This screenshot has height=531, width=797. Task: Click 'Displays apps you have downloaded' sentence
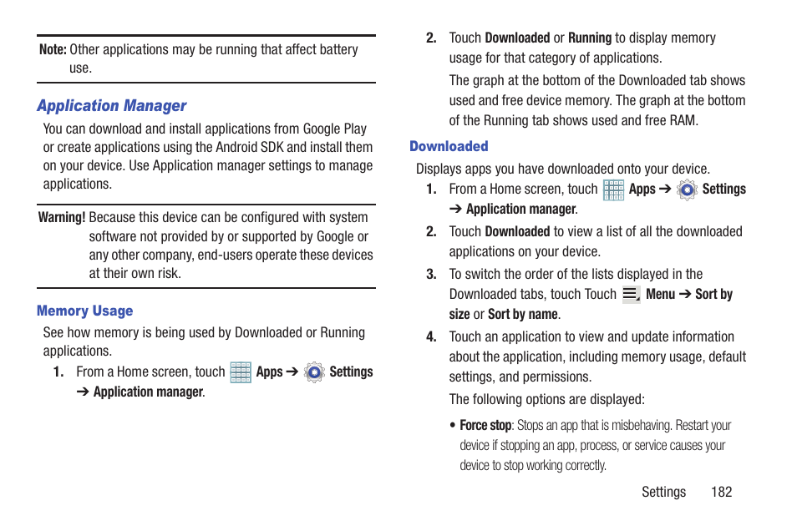[563, 169]
